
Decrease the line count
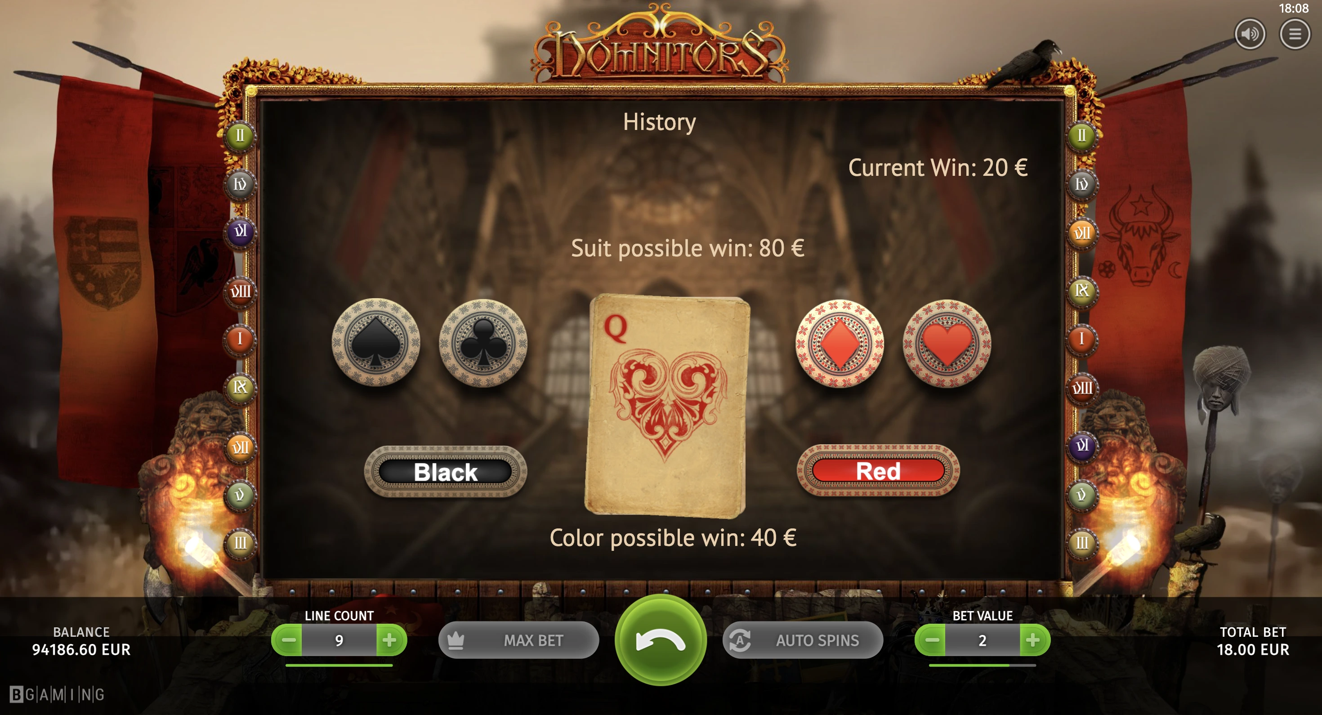pos(288,640)
